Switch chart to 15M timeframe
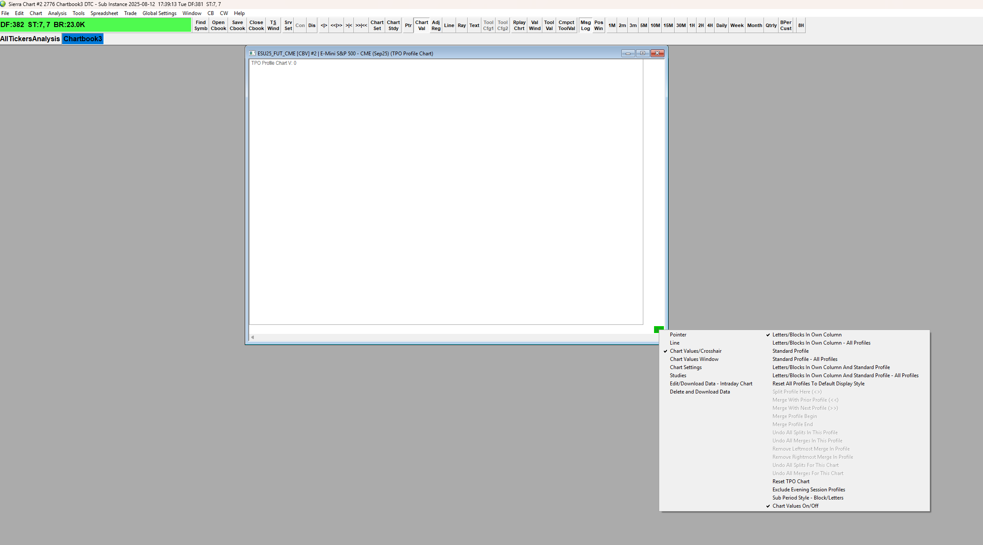The height and width of the screenshot is (545, 983). [668, 25]
